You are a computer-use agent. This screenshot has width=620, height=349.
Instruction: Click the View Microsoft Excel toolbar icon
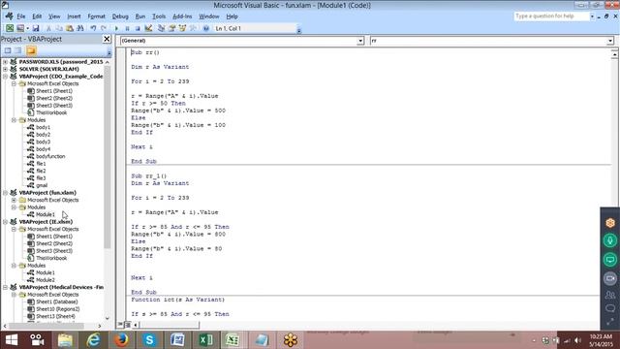[x=10, y=28]
